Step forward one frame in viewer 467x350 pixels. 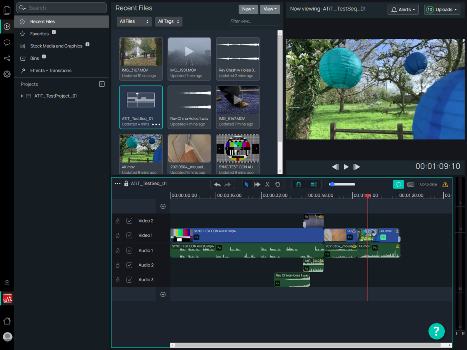pyautogui.click(x=356, y=167)
